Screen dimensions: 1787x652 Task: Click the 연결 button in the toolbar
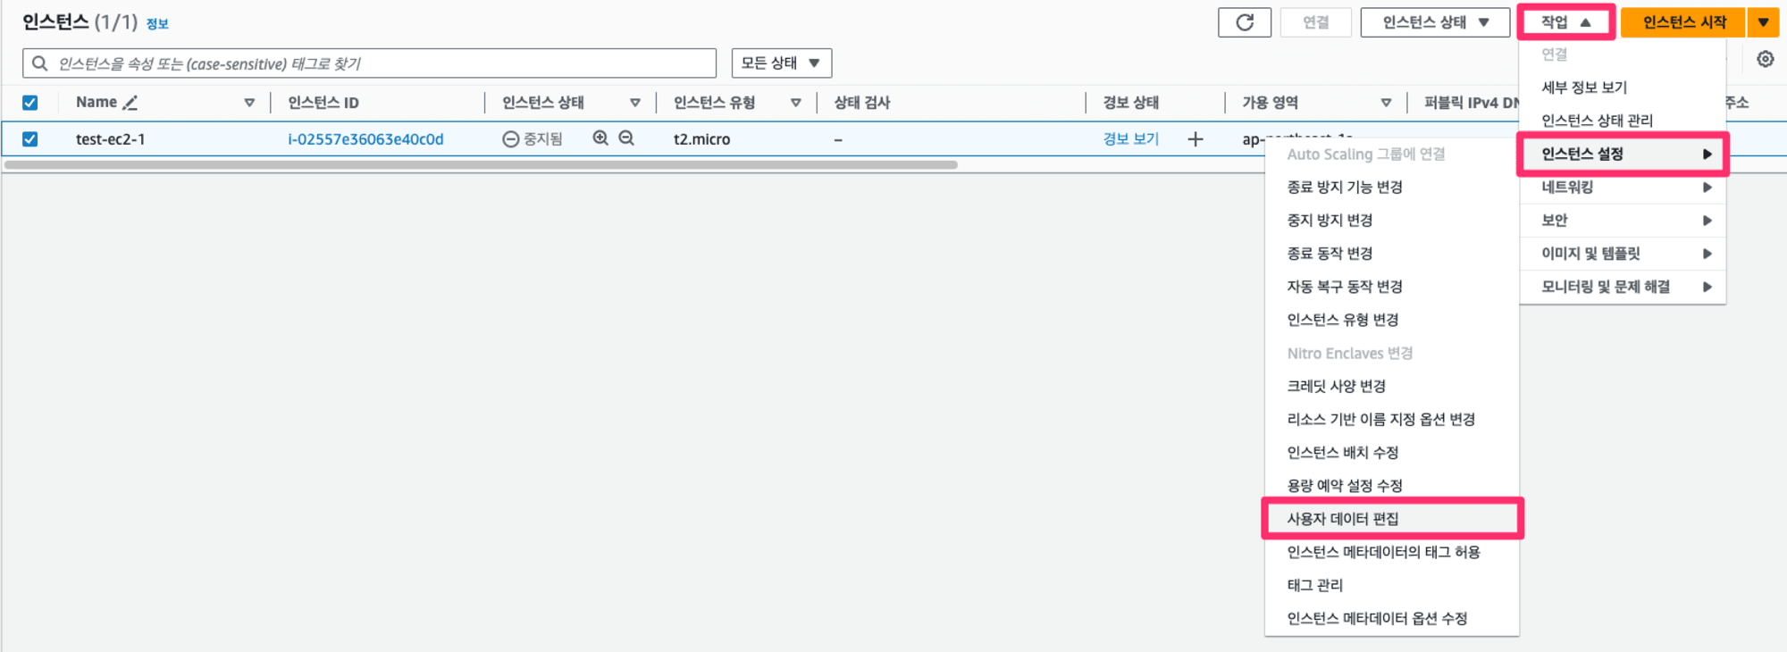1315,22
